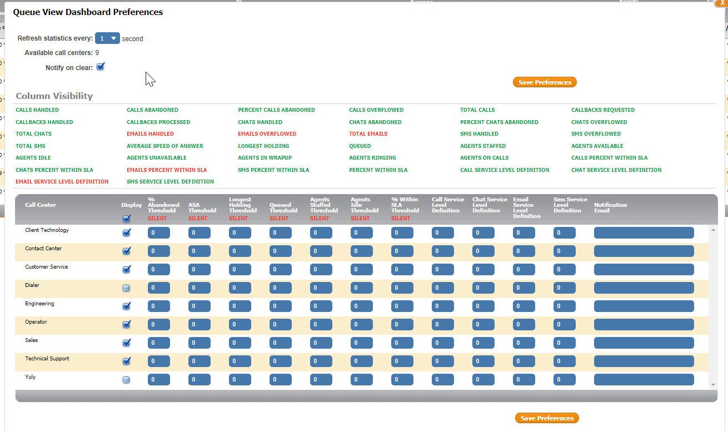Check the Display box for Yuly

click(x=127, y=380)
